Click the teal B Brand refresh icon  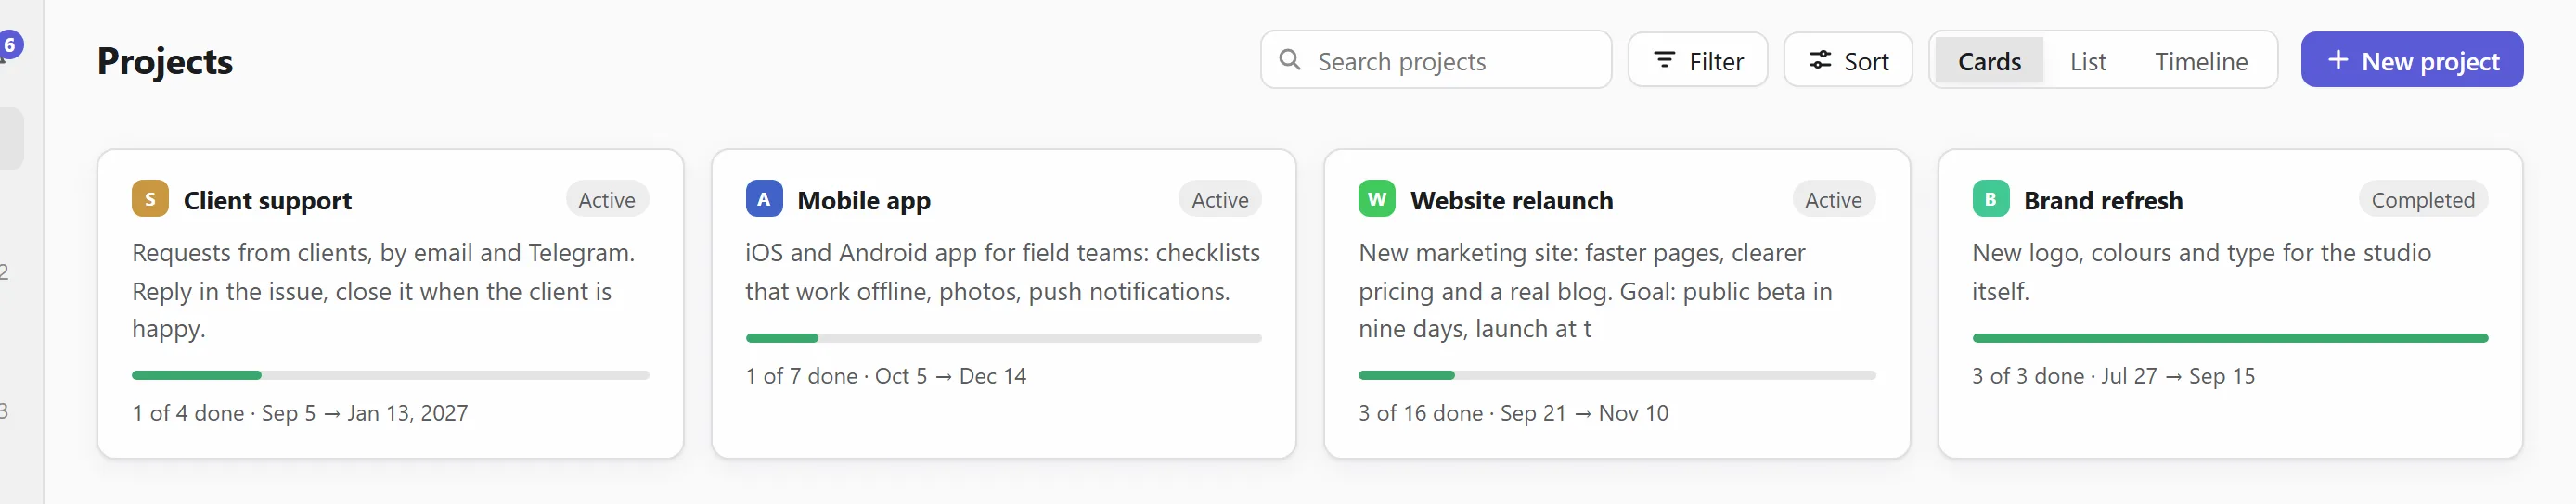click(x=1991, y=198)
